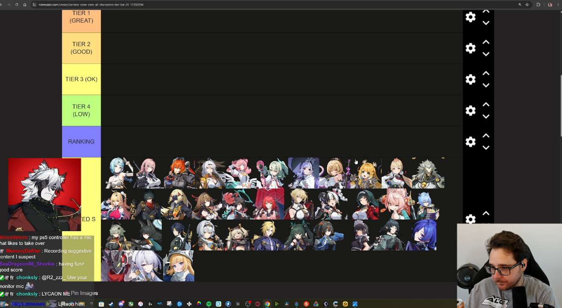This screenshot has height=308, width=562.
Task: Open settings gear for TIER 2 (GOOD) row
Action: [x=471, y=48]
